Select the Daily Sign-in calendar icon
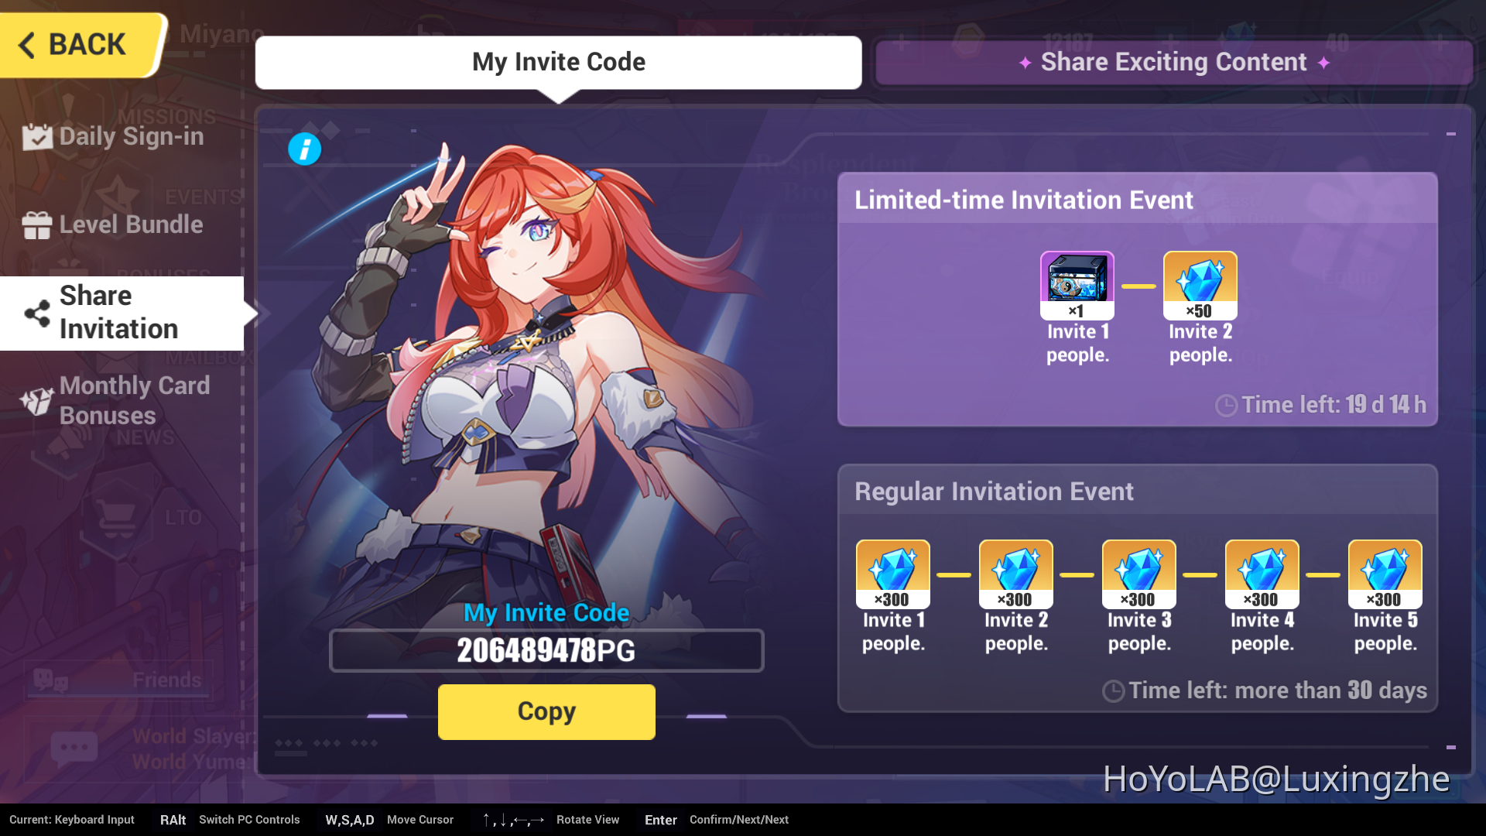Viewport: 1486px width, 836px height. (36, 136)
